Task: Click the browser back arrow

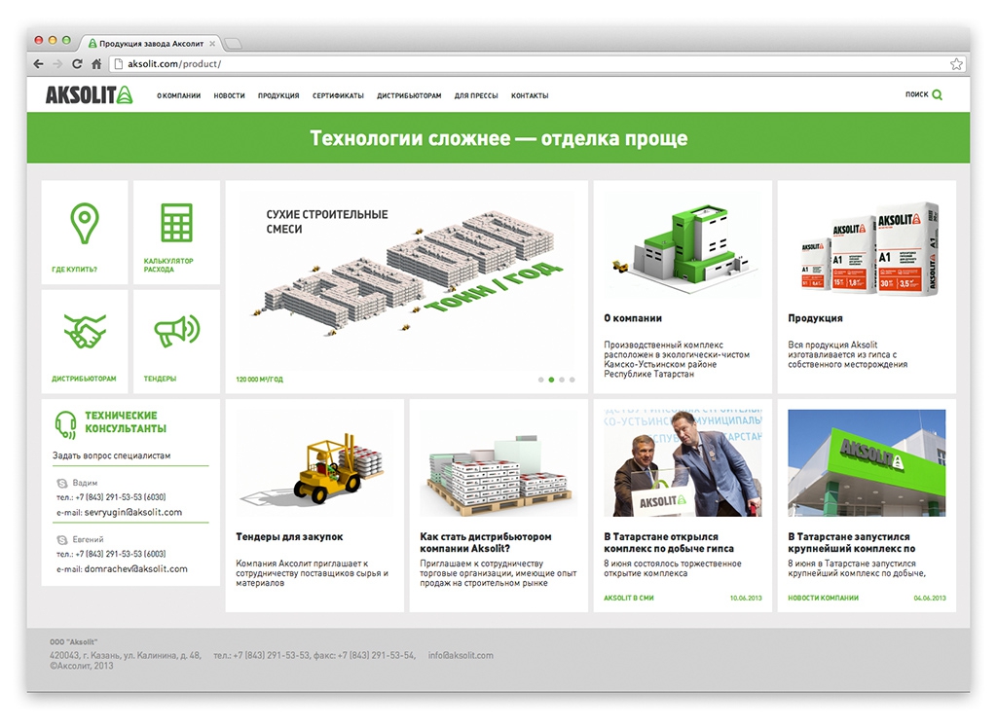Action: [x=39, y=64]
